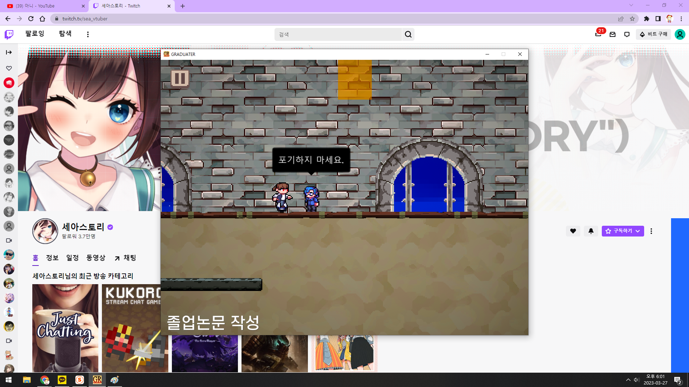
Task: Open the Windows notification center
Action: click(678, 380)
